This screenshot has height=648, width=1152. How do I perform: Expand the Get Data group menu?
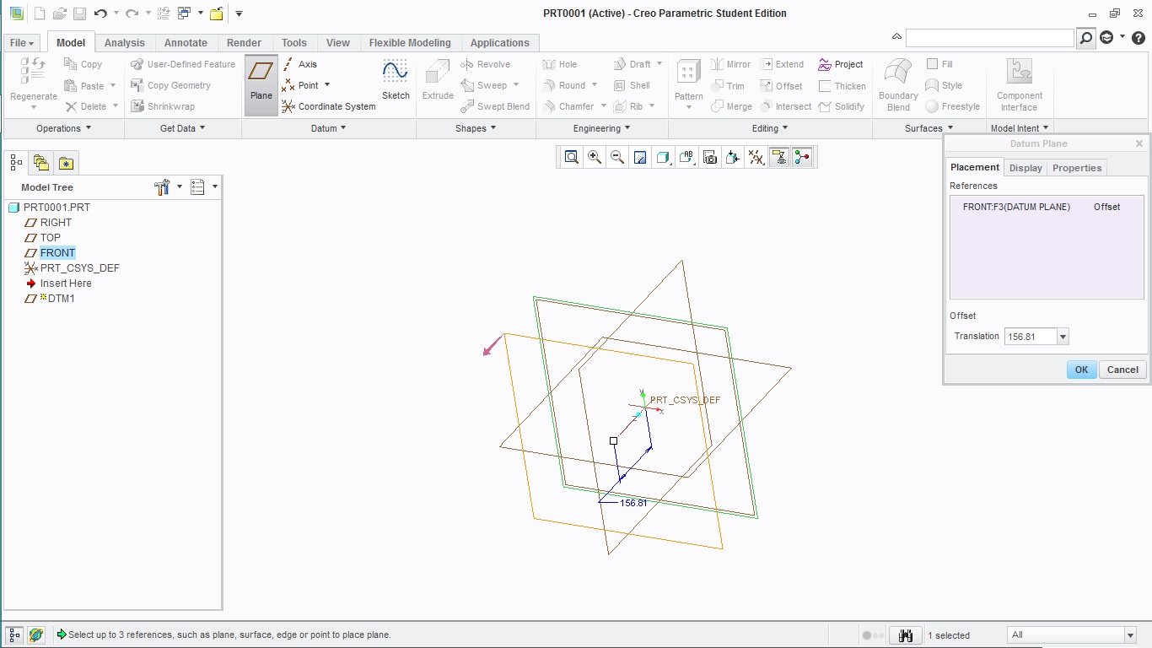[183, 128]
